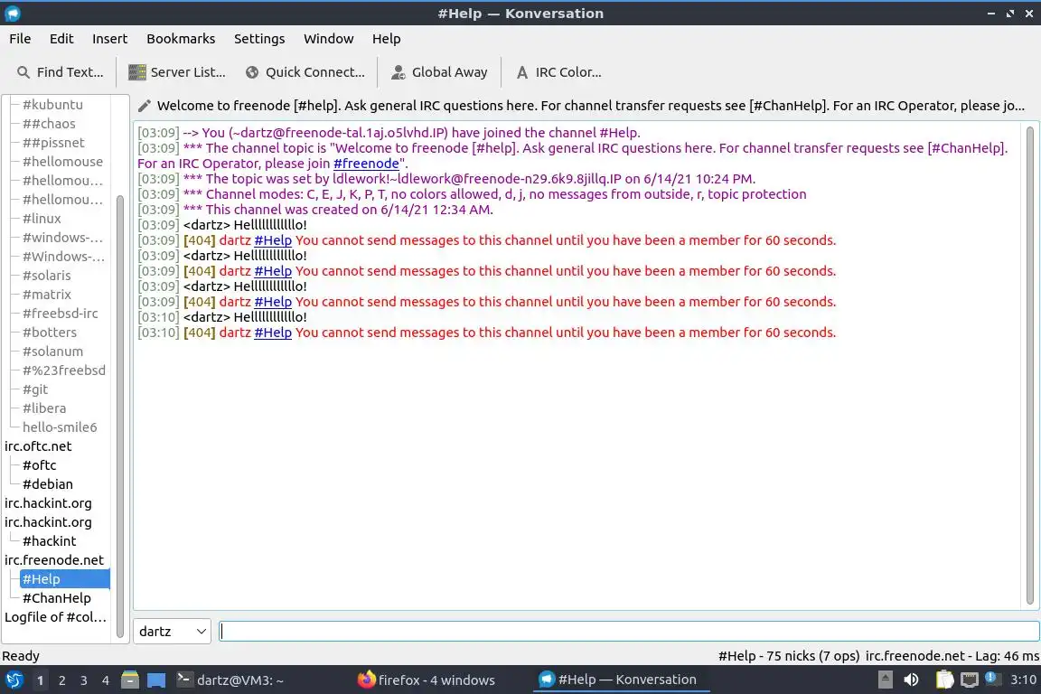Select the #hellomouse channel
This screenshot has width=1041, height=694.
point(63,162)
